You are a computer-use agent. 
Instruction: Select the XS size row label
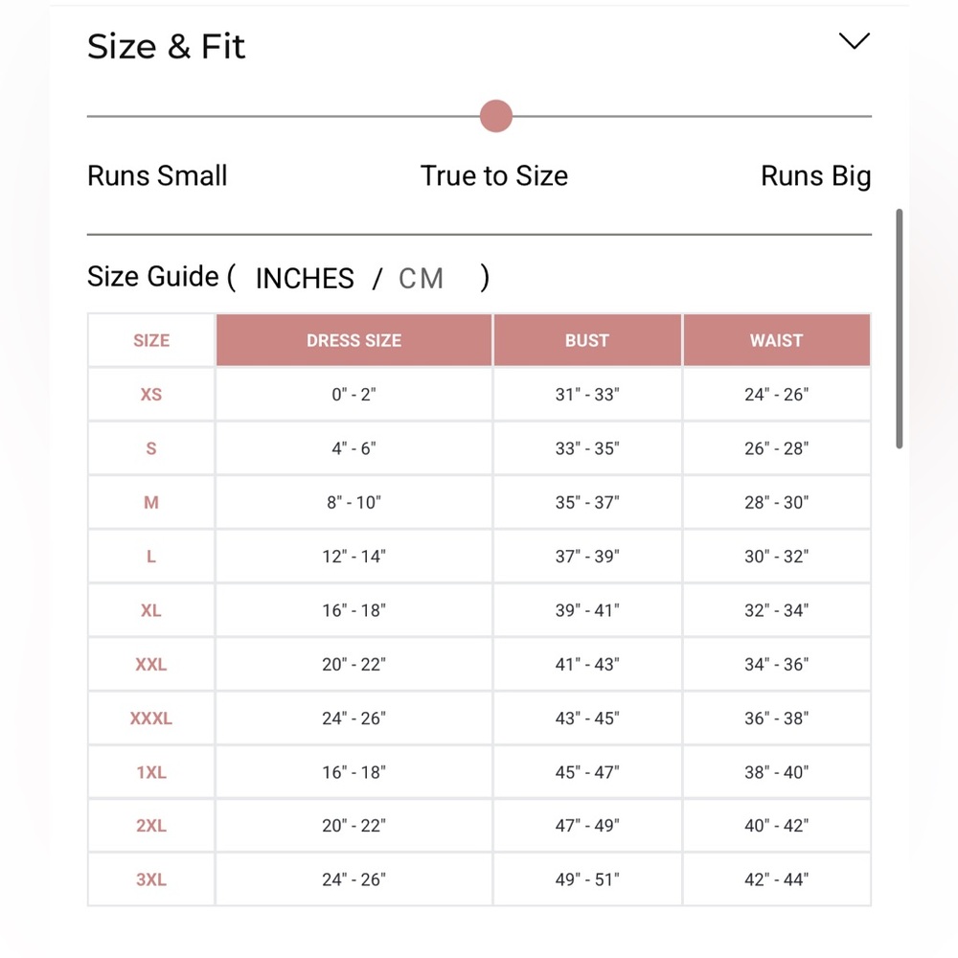(151, 394)
